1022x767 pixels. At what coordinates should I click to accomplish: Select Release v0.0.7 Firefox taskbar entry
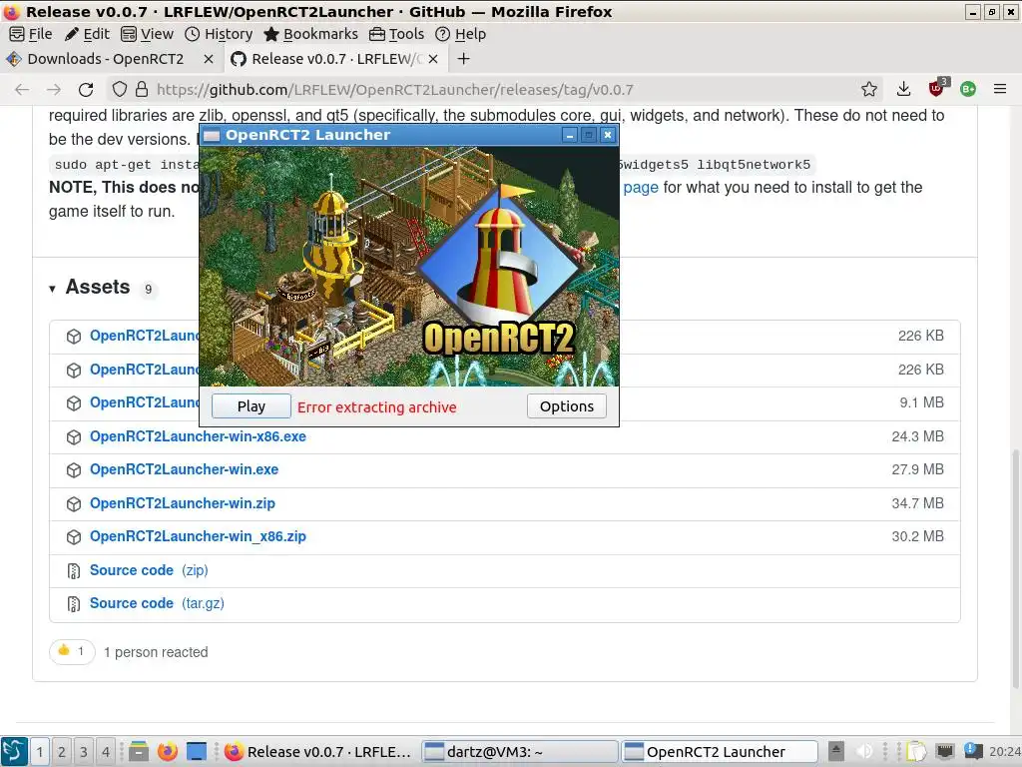pyautogui.click(x=318, y=752)
